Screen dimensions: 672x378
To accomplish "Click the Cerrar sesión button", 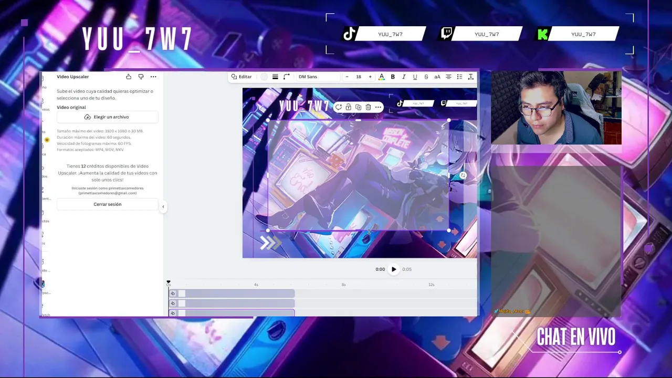I will coord(107,204).
